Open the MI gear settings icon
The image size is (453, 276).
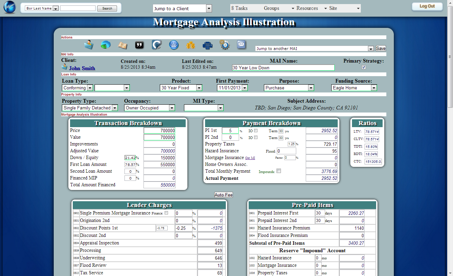click(224, 45)
